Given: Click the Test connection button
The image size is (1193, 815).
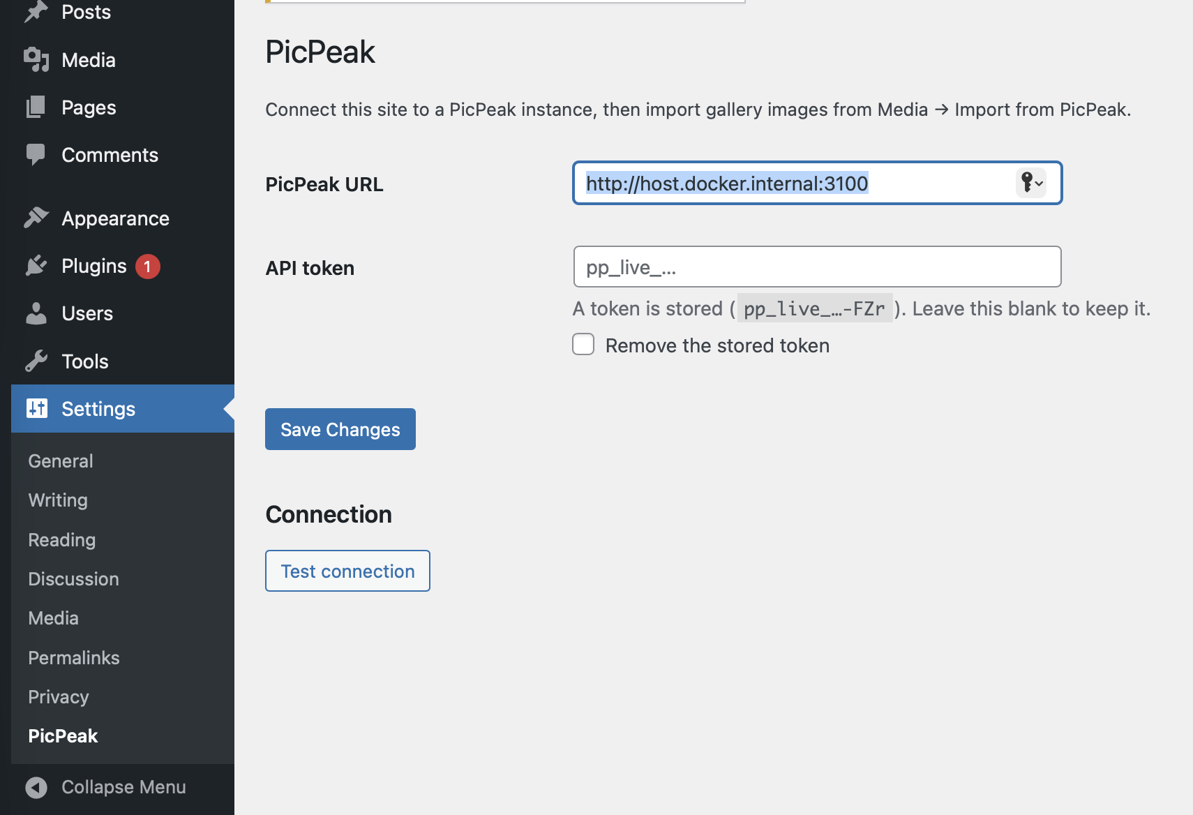Looking at the screenshot, I should [x=347, y=571].
